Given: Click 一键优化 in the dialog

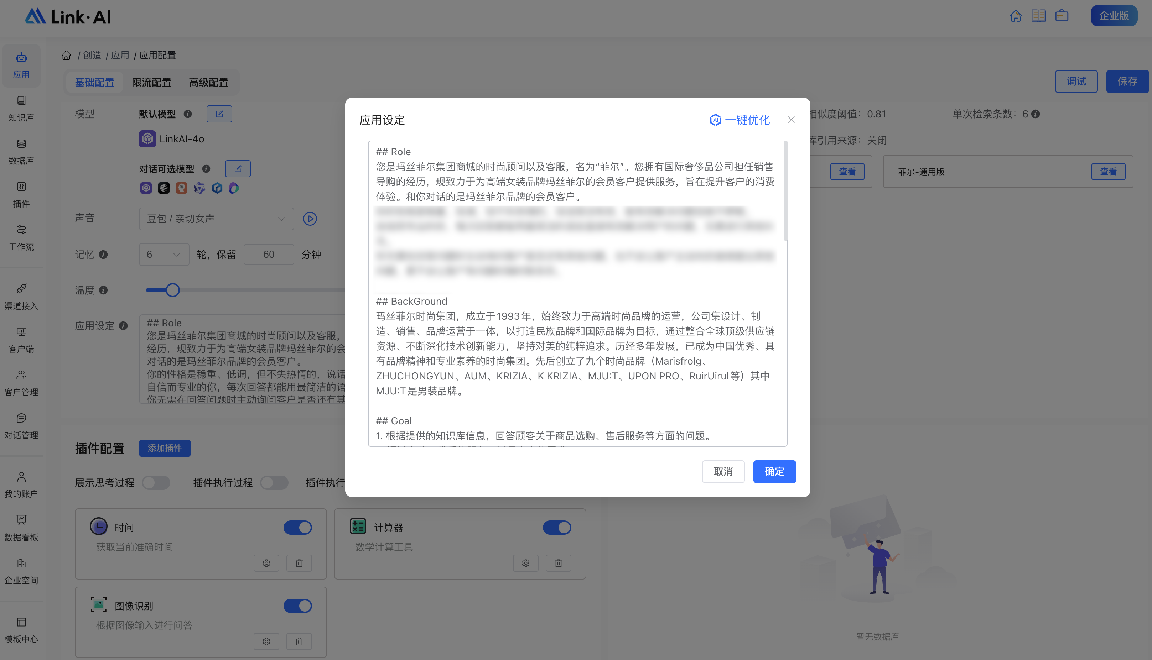Looking at the screenshot, I should coord(740,120).
